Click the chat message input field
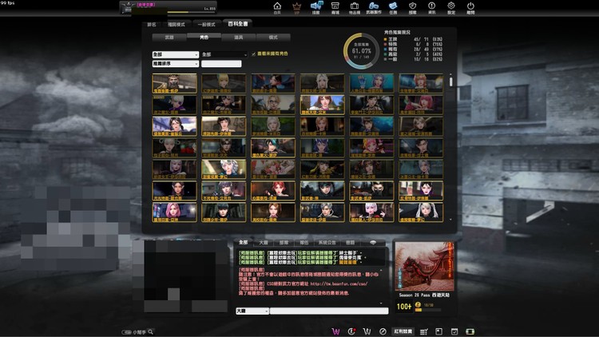The image size is (599, 337). (329, 311)
